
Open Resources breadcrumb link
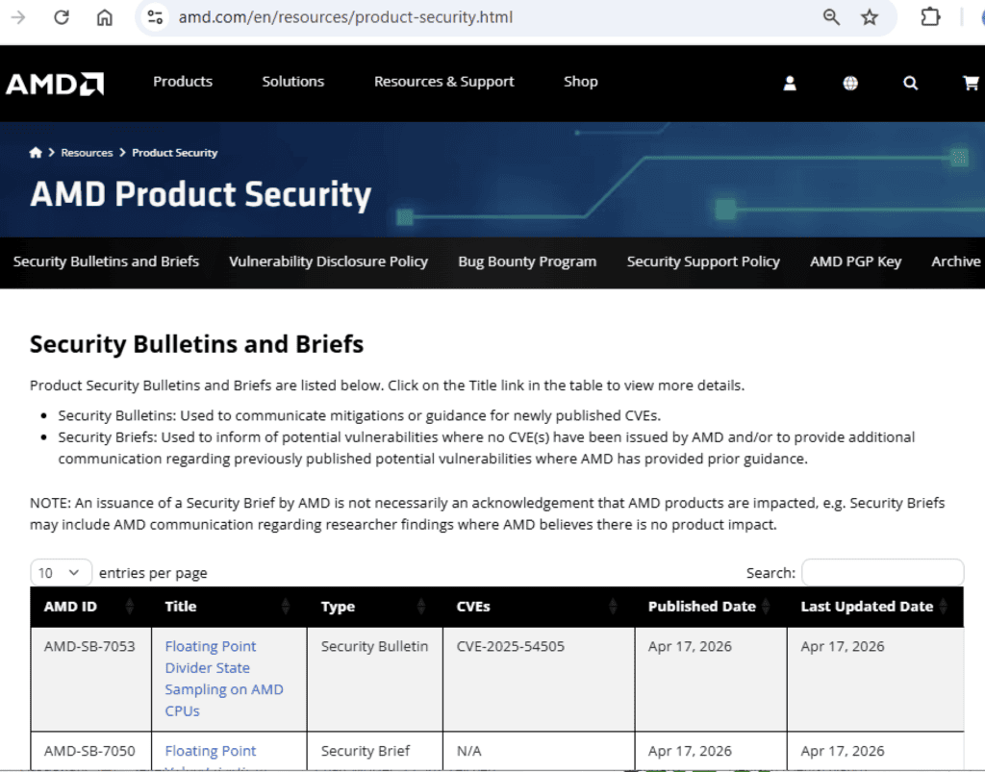[x=87, y=153]
